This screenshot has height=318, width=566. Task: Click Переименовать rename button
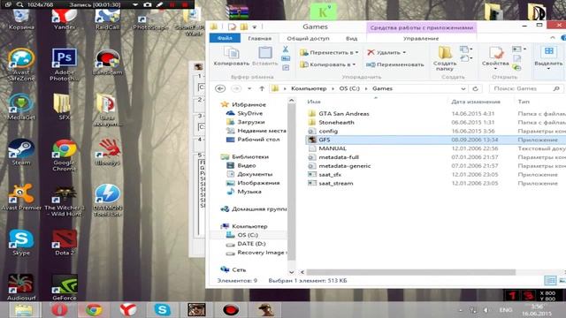click(395, 64)
